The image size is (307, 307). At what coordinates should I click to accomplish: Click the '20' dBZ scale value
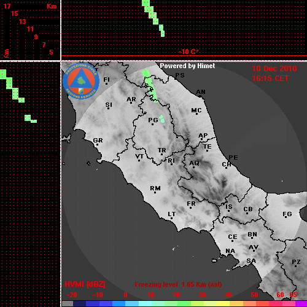[x=176, y=295]
